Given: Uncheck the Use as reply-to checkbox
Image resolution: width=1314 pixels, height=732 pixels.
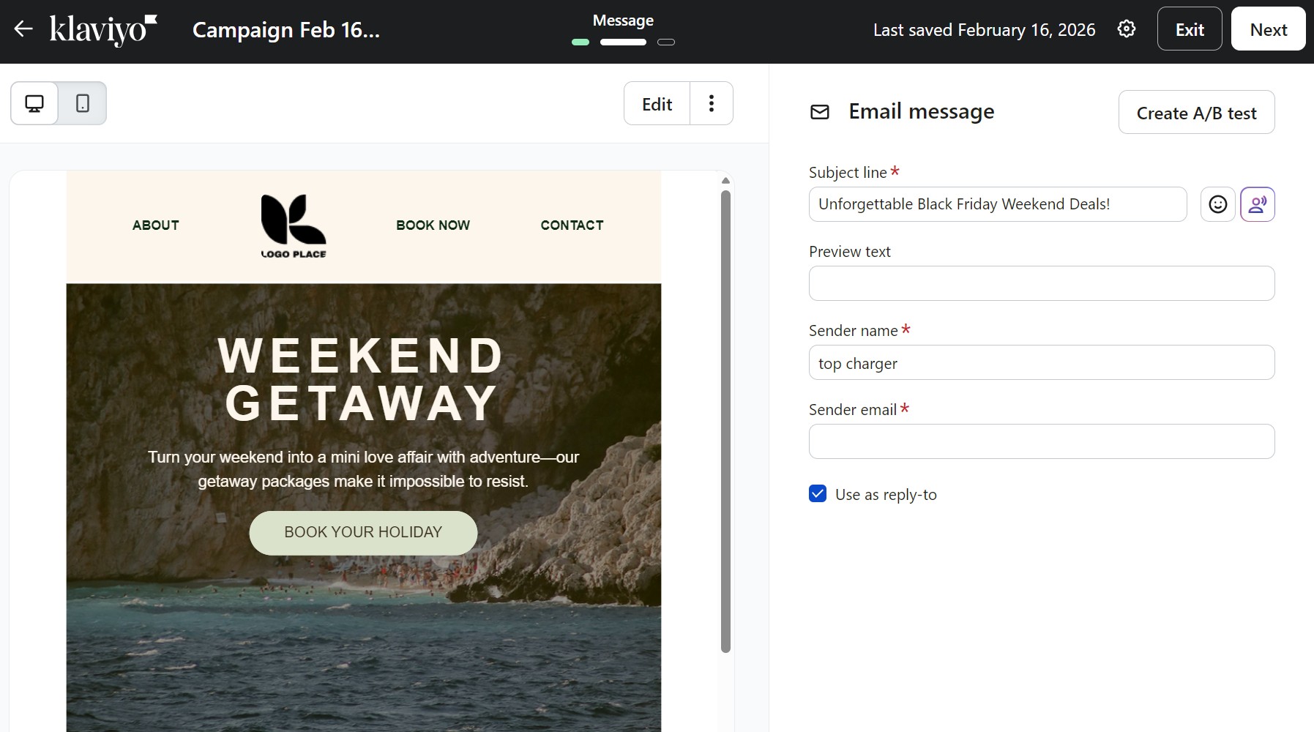Looking at the screenshot, I should tap(816, 493).
